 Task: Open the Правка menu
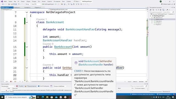[10, 1]
